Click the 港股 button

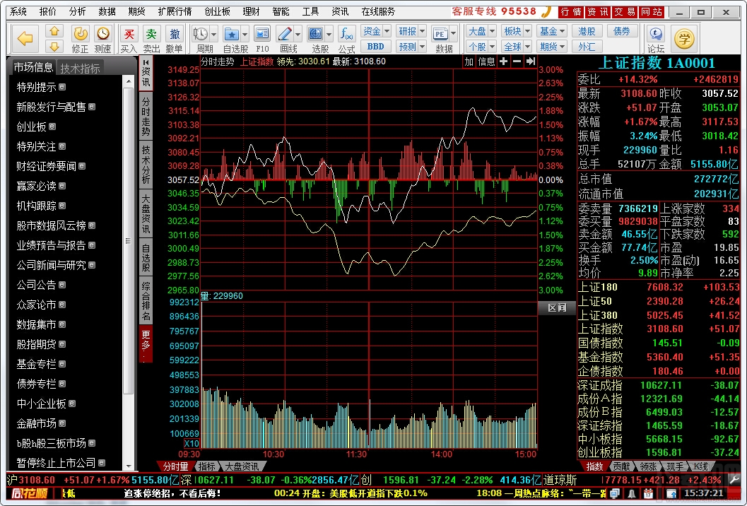587,31
